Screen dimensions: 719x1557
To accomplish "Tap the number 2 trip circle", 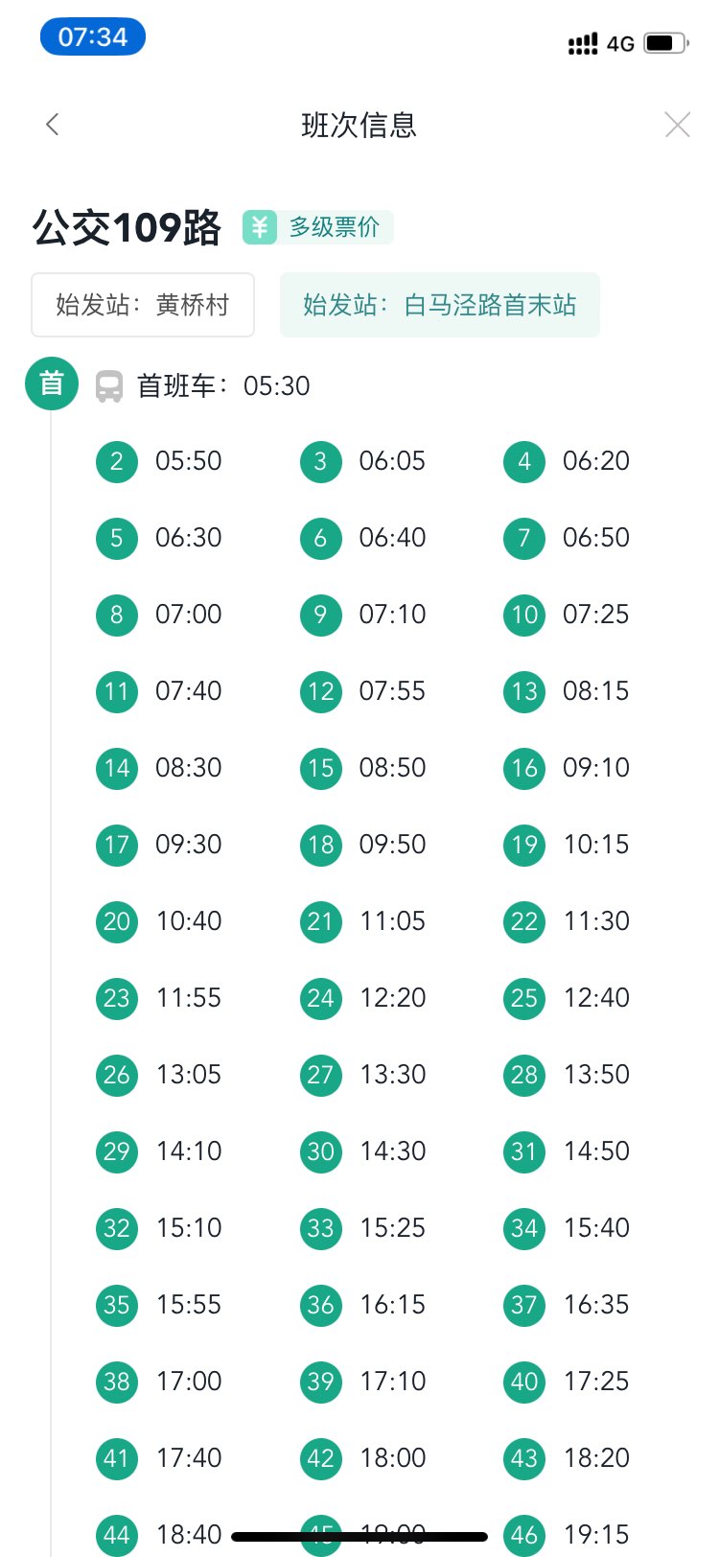I will coord(117,461).
